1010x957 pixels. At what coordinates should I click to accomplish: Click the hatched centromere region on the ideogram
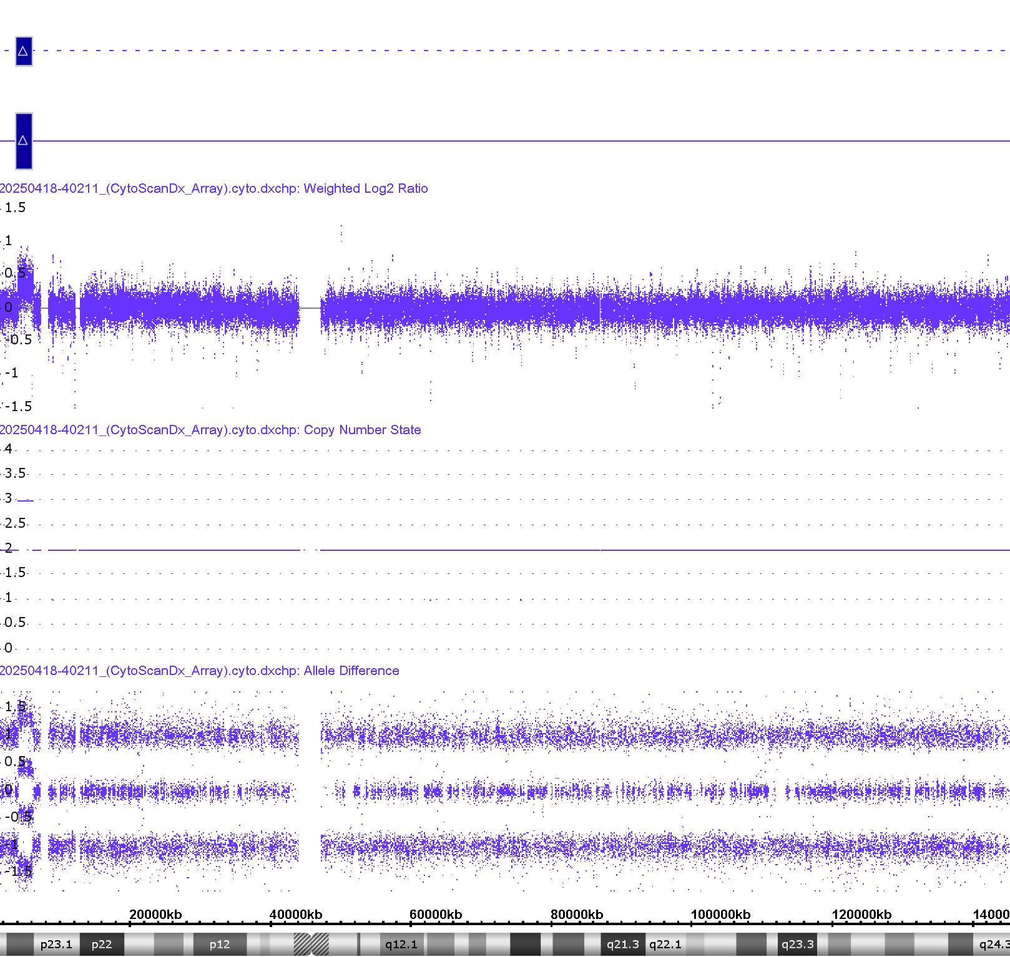311,945
